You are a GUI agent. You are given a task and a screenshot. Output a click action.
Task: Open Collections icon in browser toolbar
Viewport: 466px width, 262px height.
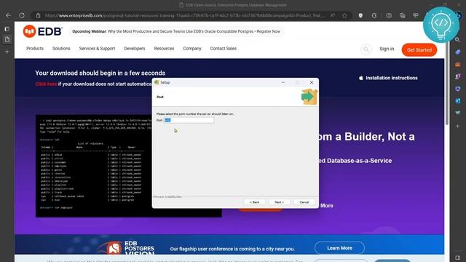coord(403,15)
